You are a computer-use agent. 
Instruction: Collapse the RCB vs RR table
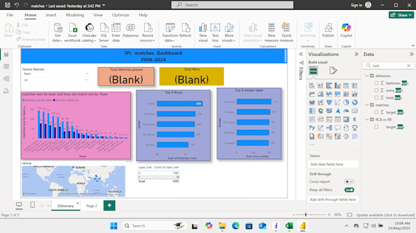tap(367, 120)
